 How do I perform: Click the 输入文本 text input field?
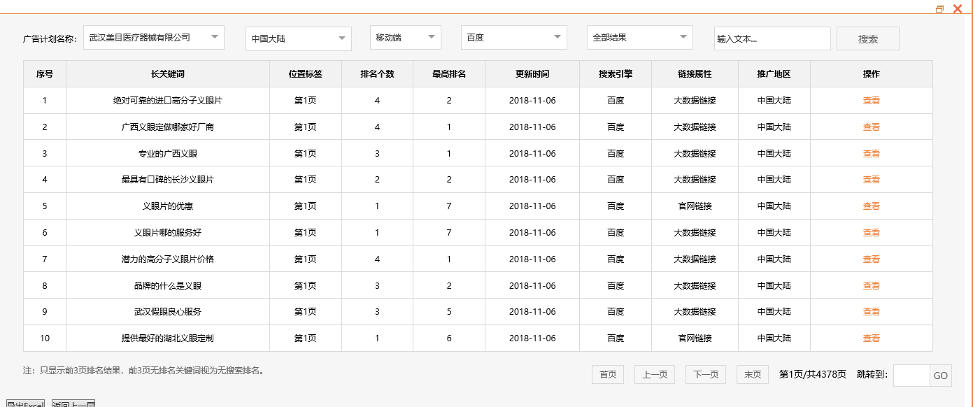click(772, 38)
